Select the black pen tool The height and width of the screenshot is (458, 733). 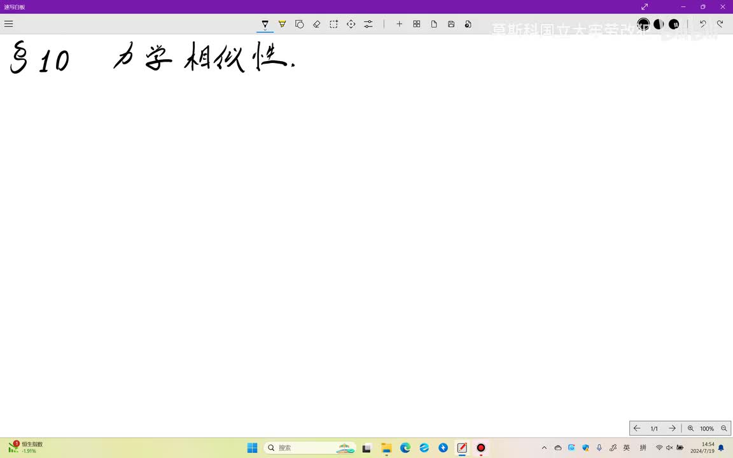265,24
